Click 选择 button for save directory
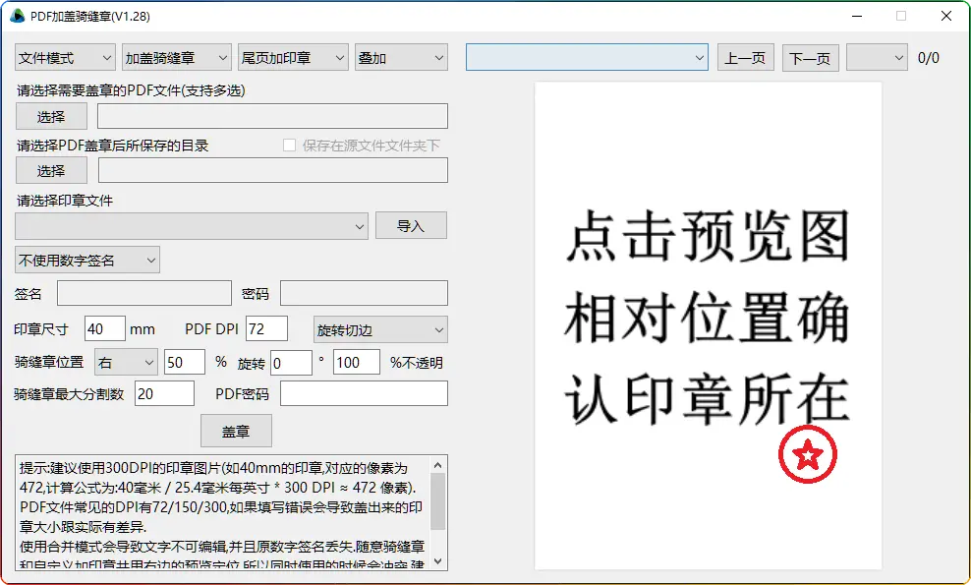Image resolution: width=971 pixels, height=585 pixels. coord(51,170)
